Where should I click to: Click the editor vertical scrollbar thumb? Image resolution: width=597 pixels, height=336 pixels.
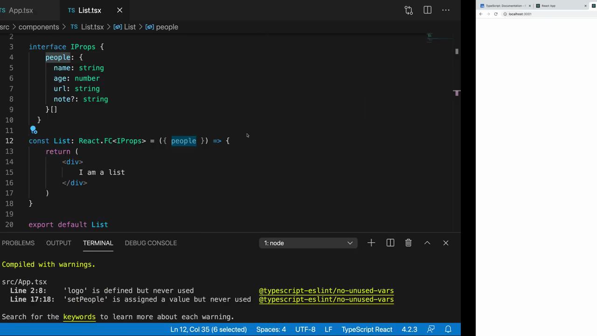pos(457,51)
